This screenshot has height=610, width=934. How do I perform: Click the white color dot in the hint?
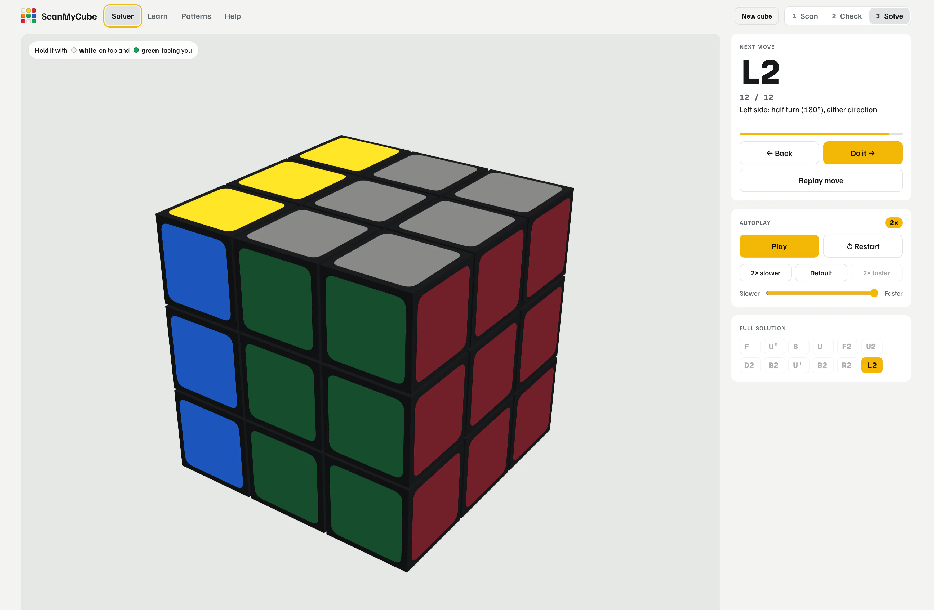[x=74, y=50]
